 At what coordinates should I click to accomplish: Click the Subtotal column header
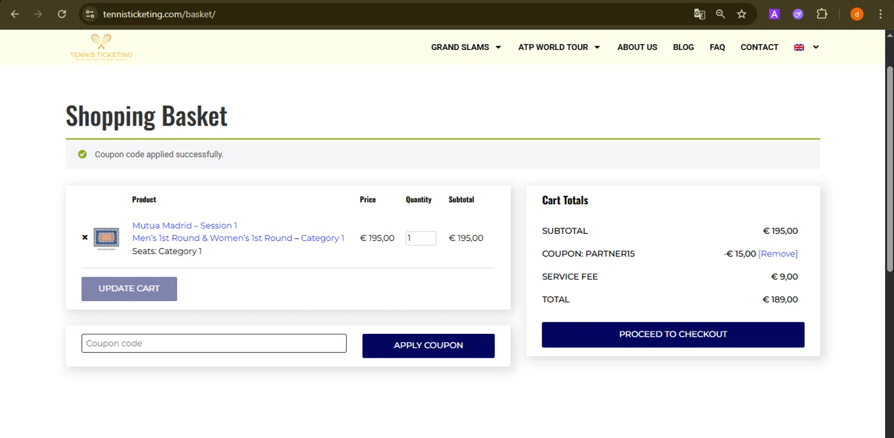pos(461,199)
